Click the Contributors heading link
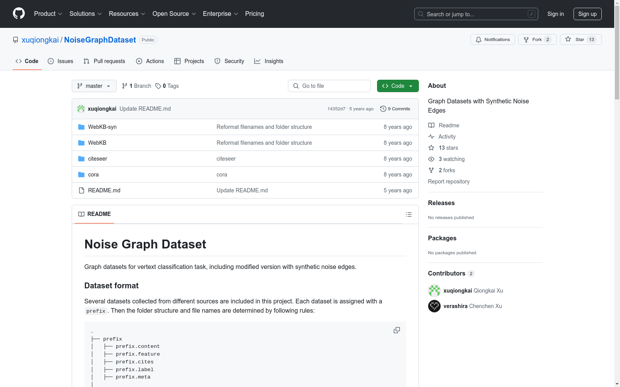Viewport: 620px width, 387px height. click(x=451, y=273)
